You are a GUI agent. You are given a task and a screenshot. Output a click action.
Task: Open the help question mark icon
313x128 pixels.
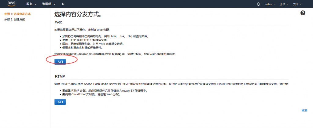pos(303,13)
